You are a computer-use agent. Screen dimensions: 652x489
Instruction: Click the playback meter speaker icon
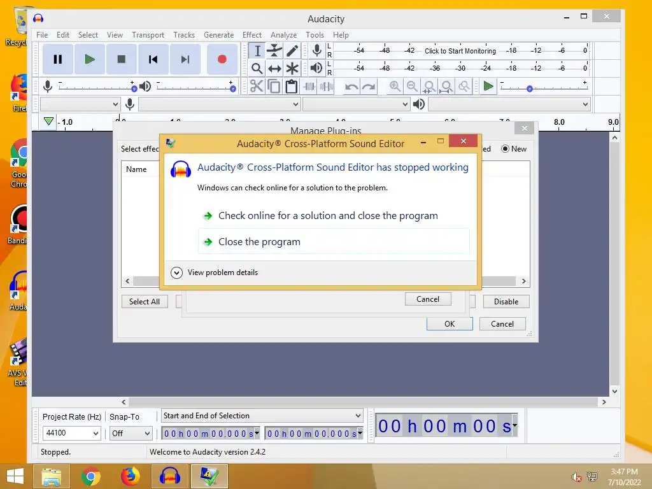pos(317,67)
